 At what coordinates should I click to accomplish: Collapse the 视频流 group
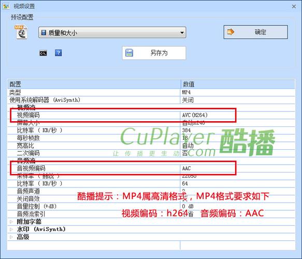12,107
